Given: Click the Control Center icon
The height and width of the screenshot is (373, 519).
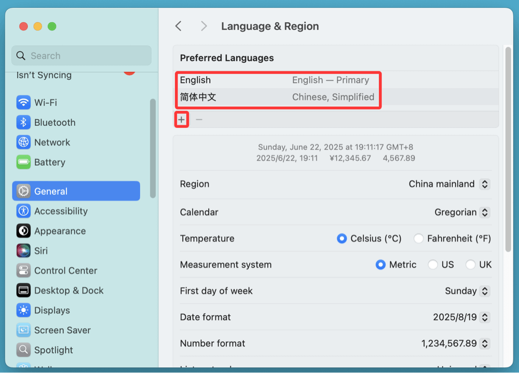Looking at the screenshot, I should pyautogui.click(x=23, y=270).
